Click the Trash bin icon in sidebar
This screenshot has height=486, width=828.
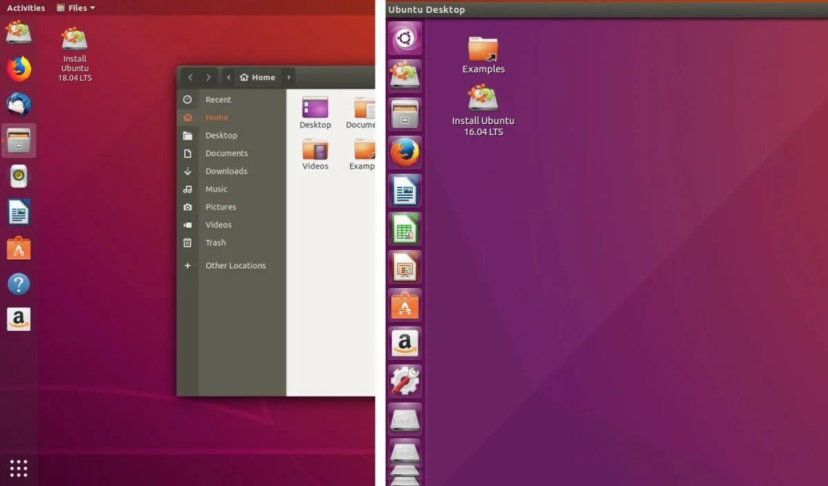188,243
